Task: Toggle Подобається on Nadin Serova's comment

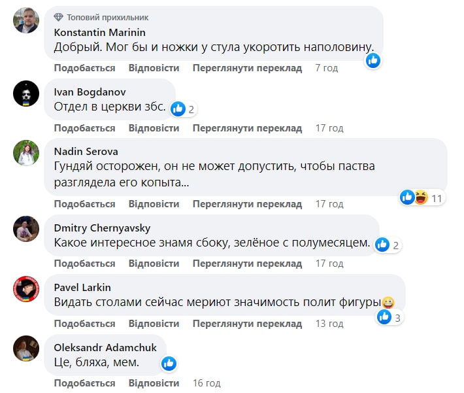Action: 84,204
